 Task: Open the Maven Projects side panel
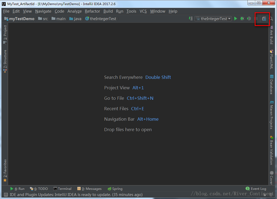[x=272, y=115]
